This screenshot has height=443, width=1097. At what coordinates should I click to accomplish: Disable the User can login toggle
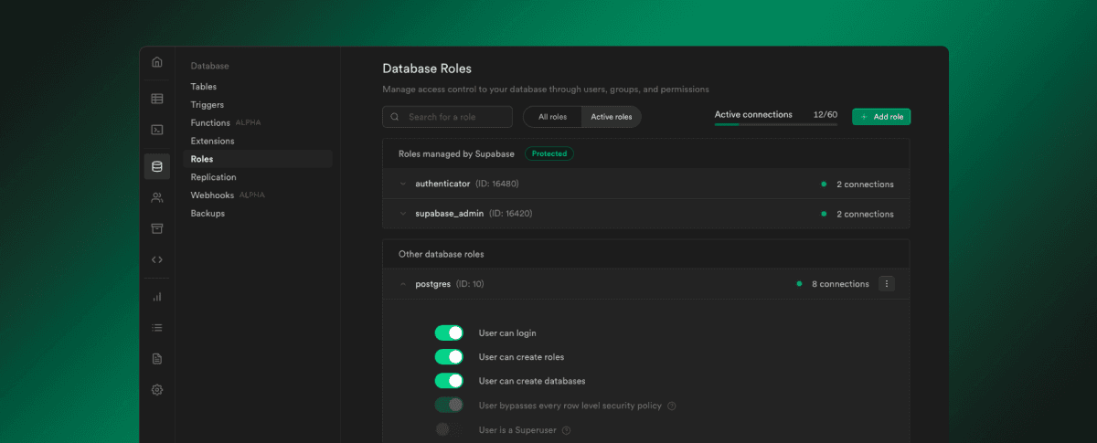pos(449,333)
